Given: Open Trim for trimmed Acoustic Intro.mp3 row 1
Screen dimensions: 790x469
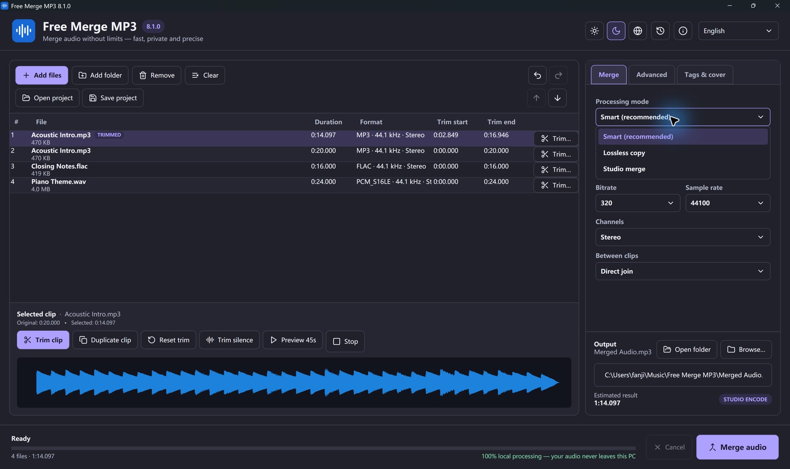Looking at the screenshot, I should (x=555, y=139).
